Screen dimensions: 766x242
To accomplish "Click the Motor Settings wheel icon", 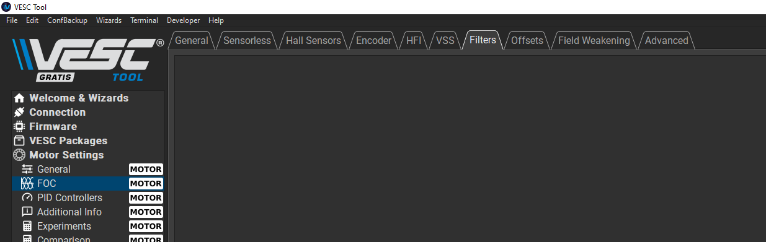I will [19, 155].
